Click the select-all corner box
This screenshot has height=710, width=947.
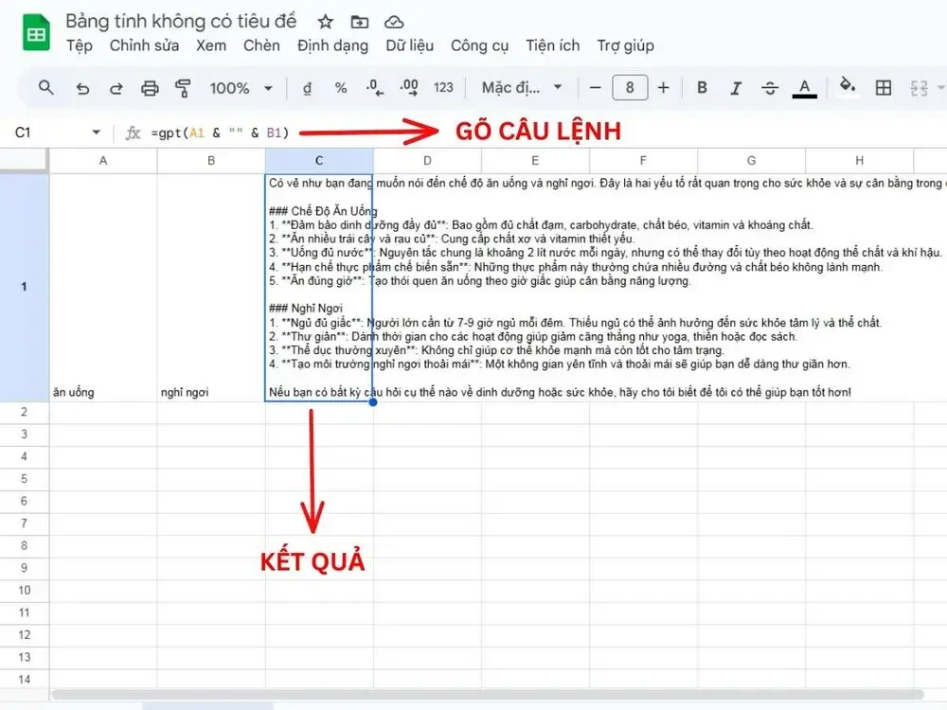(25, 161)
